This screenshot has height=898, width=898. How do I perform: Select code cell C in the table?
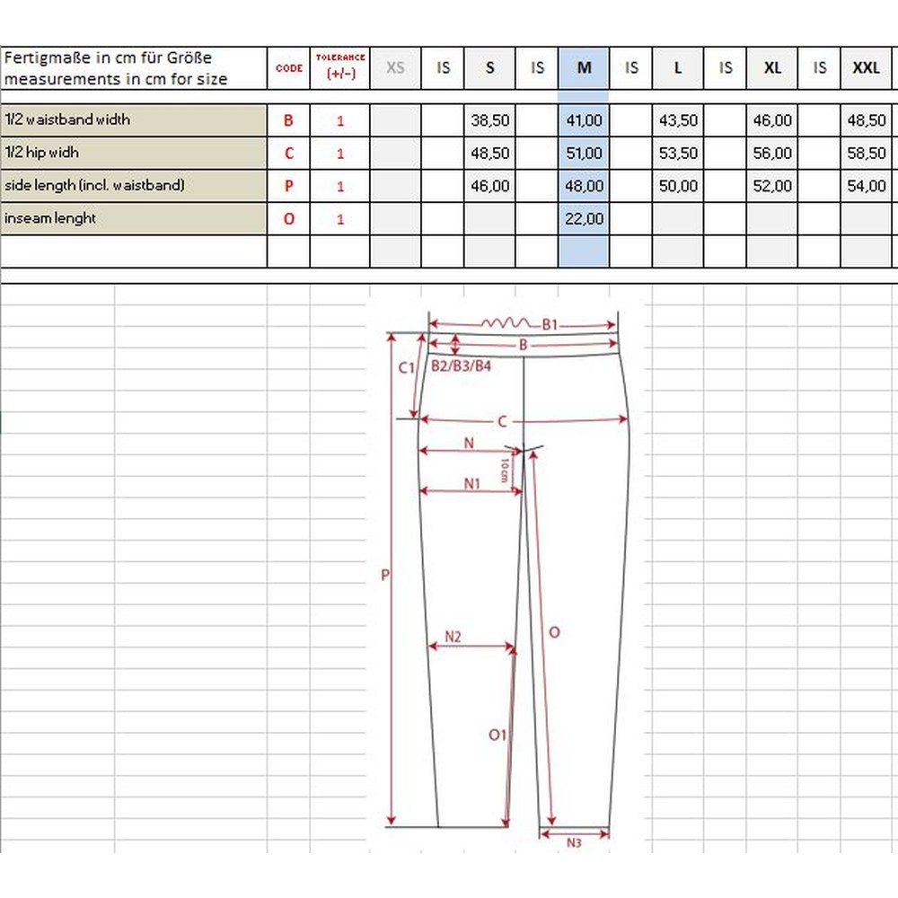point(288,153)
